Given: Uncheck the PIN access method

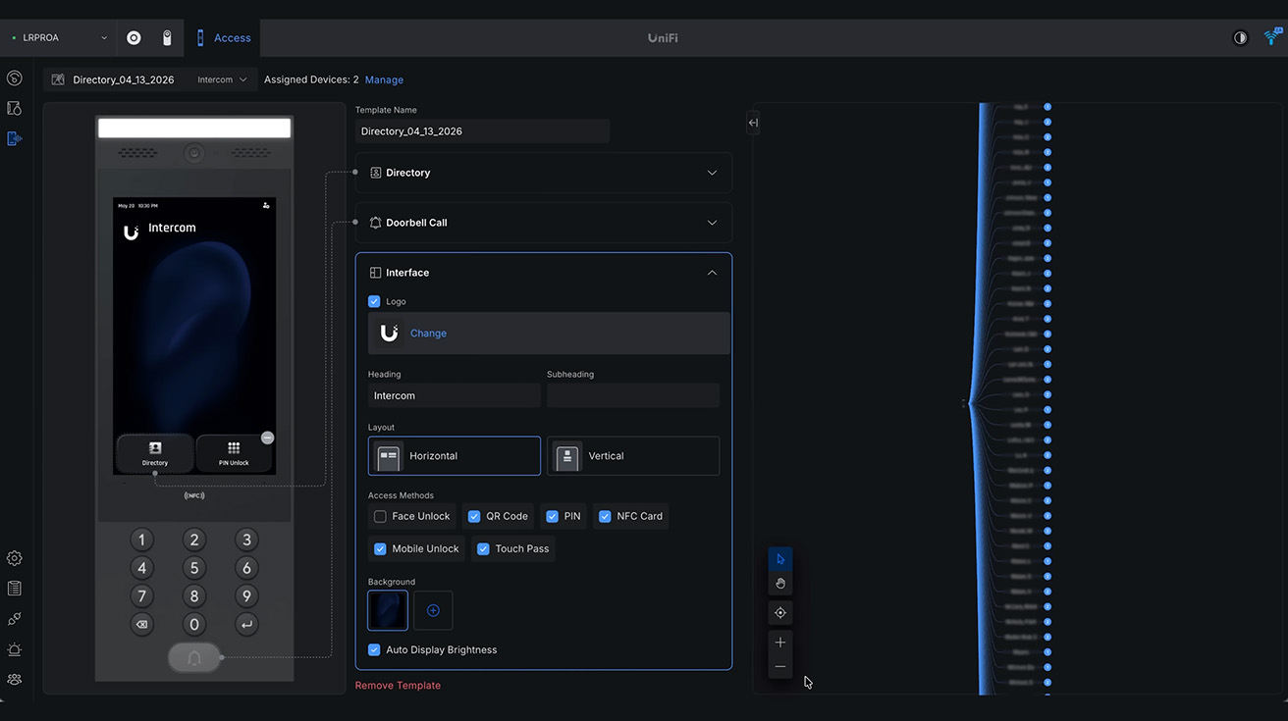Looking at the screenshot, I should (x=552, y=516).
